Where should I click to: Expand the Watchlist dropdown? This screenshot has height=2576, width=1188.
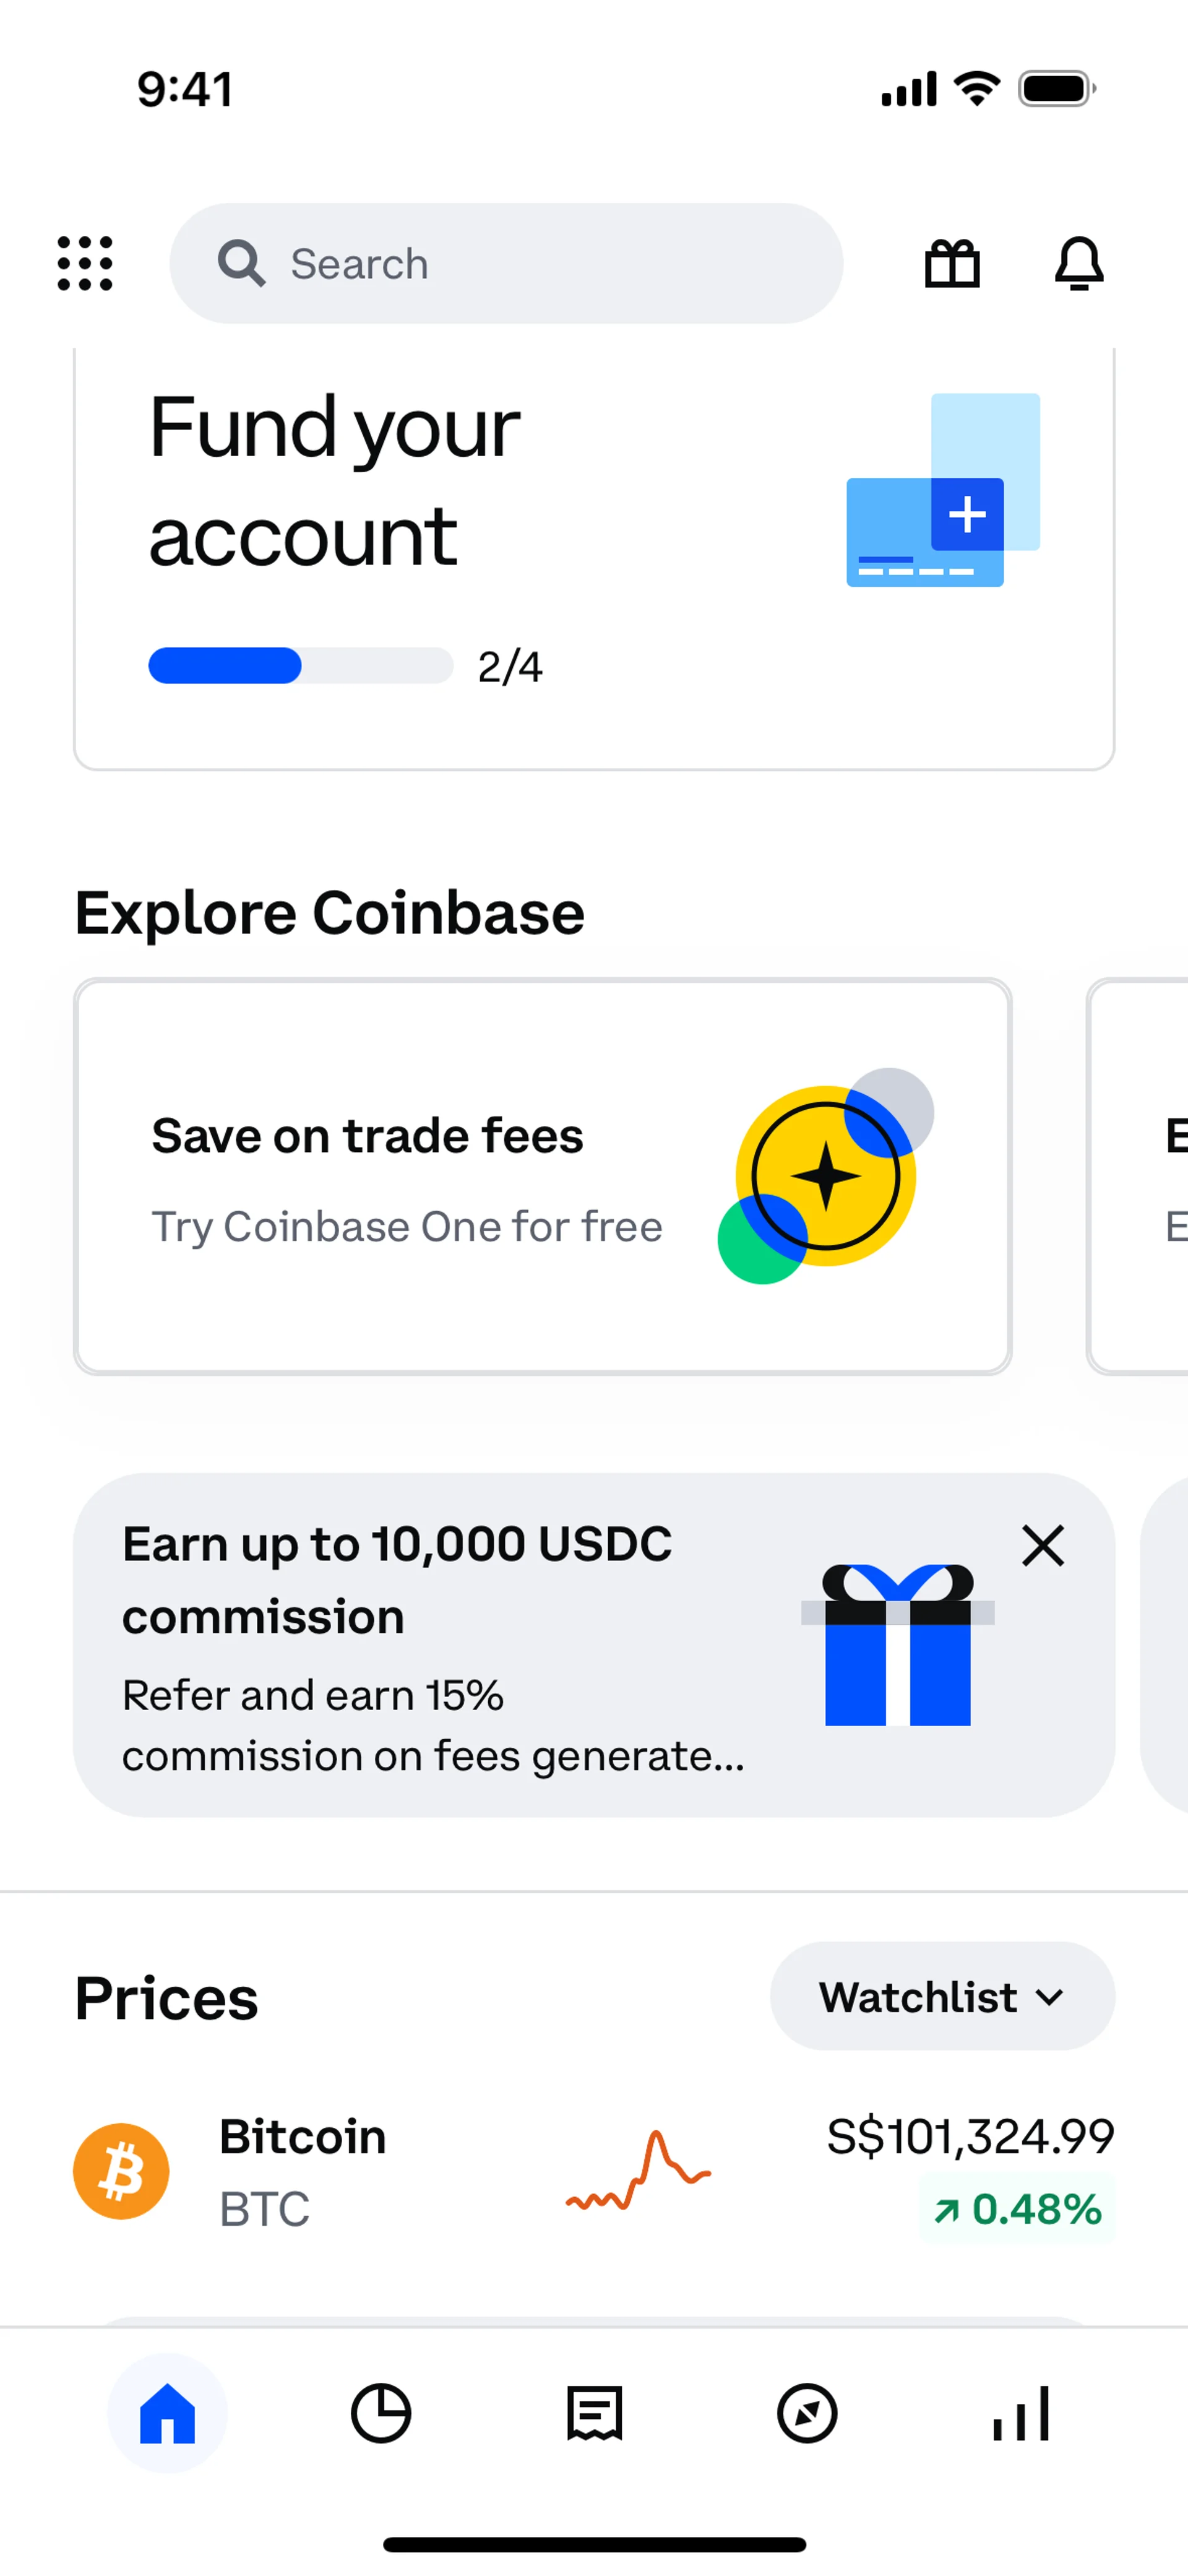(918, 1997)
